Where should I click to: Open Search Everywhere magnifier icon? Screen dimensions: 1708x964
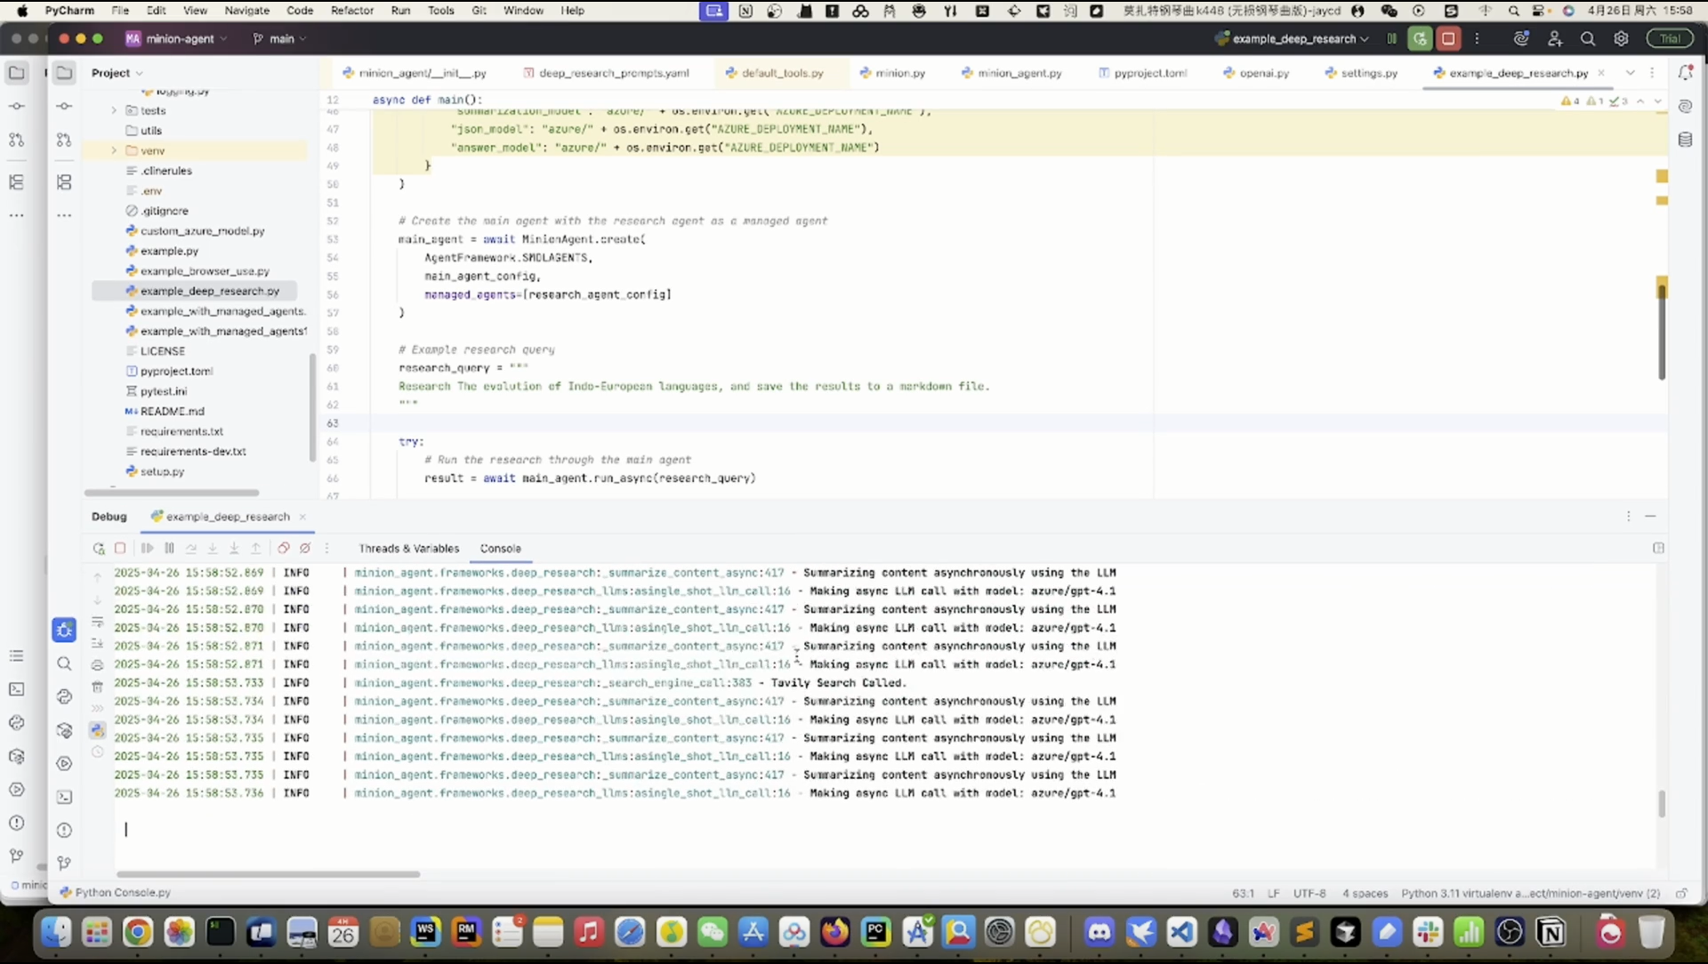coord(1588,38)
